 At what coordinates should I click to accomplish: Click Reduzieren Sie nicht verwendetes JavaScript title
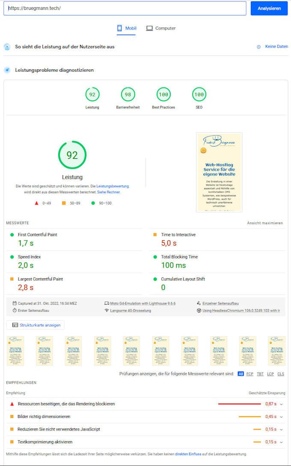click(59, 429)
